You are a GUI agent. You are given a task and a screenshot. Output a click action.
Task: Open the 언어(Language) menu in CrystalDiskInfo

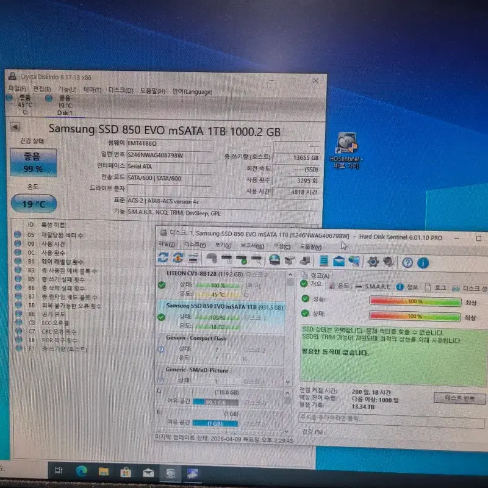(192, 92)
